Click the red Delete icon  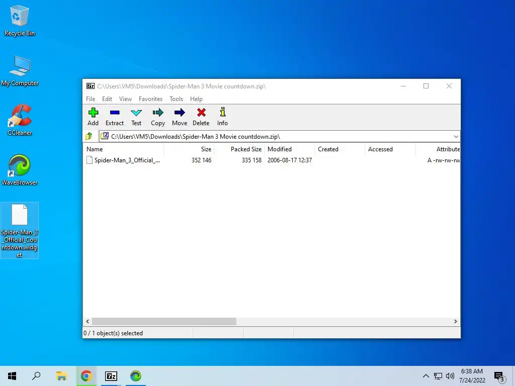tap(201, 113)
